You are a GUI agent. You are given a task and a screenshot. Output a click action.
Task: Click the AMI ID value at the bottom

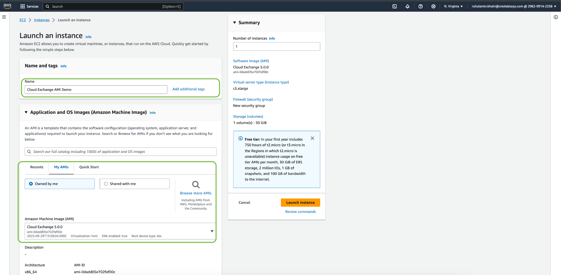[x=95, y=272]
